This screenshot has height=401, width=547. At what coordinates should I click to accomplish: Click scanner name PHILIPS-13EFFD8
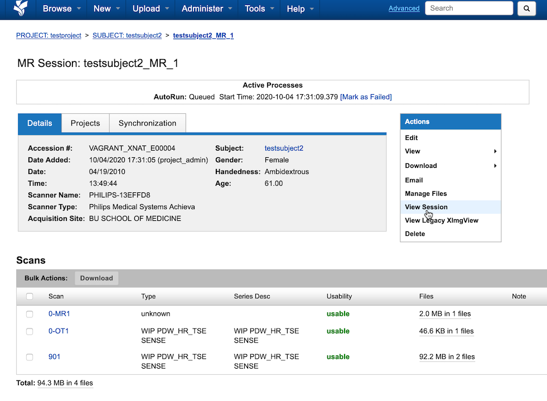click(120, 195)
